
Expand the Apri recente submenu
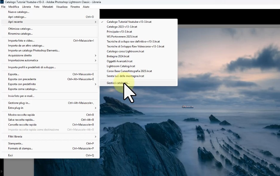coord(50,22)
